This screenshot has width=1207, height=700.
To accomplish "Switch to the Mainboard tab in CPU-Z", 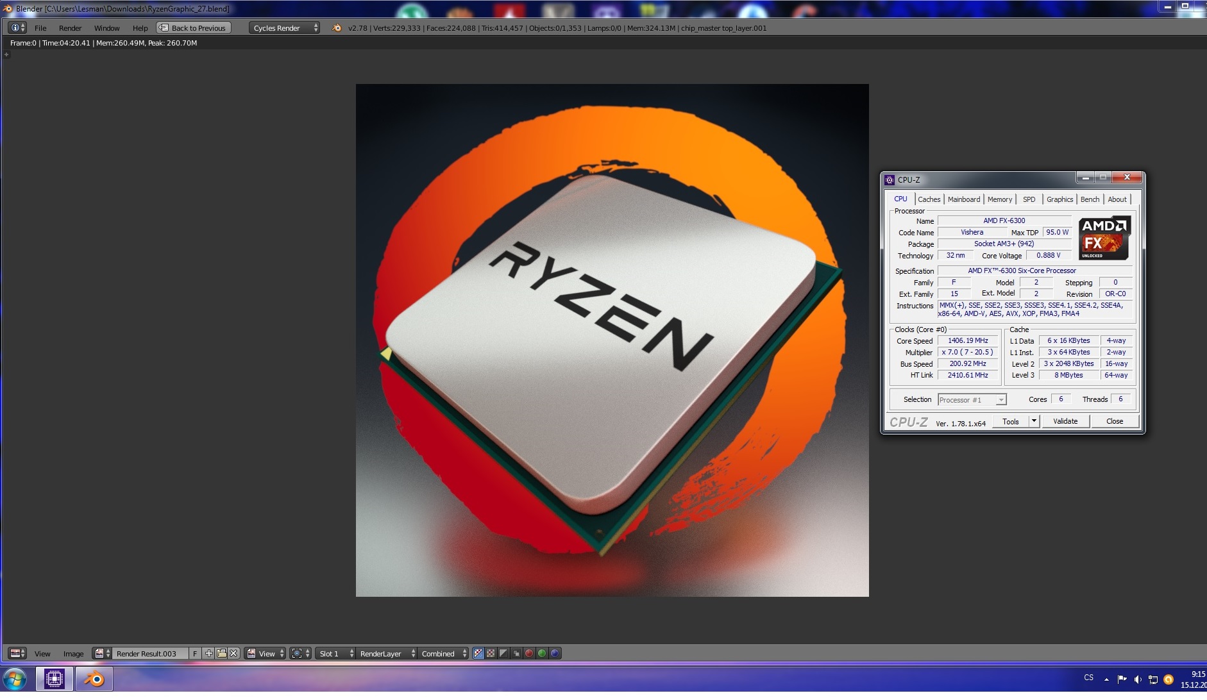I will coord(963,199).
